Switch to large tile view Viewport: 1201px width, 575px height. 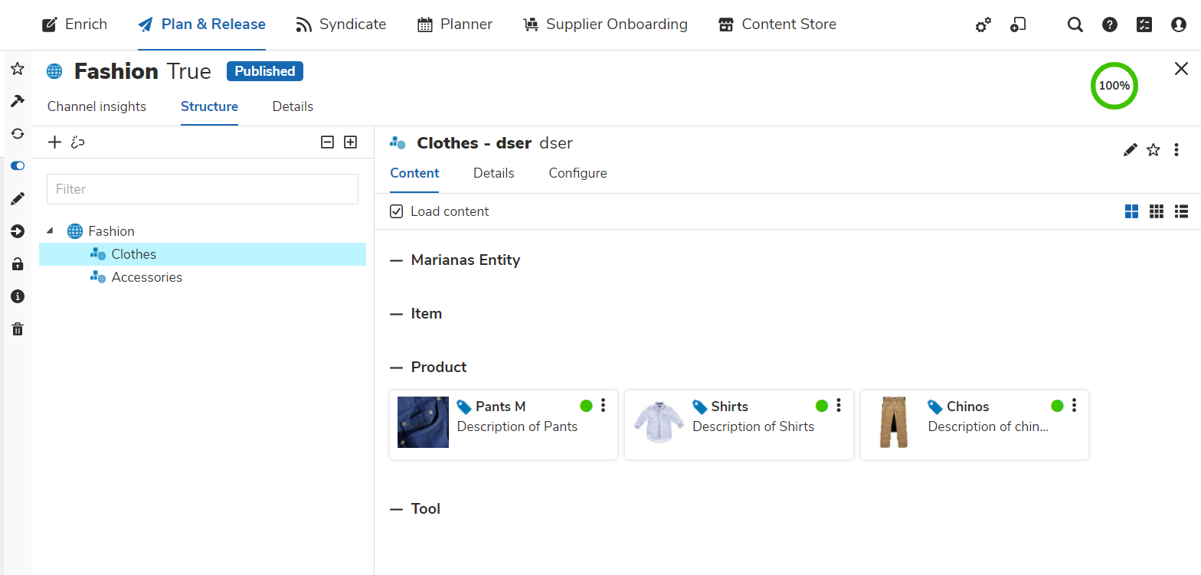(x=1131, y=211)
